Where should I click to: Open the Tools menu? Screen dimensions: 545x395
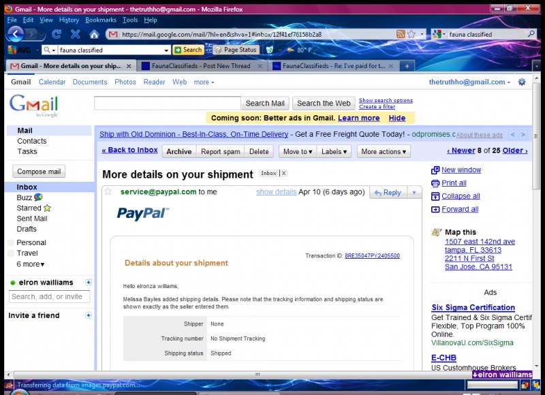tap(130, 20)
